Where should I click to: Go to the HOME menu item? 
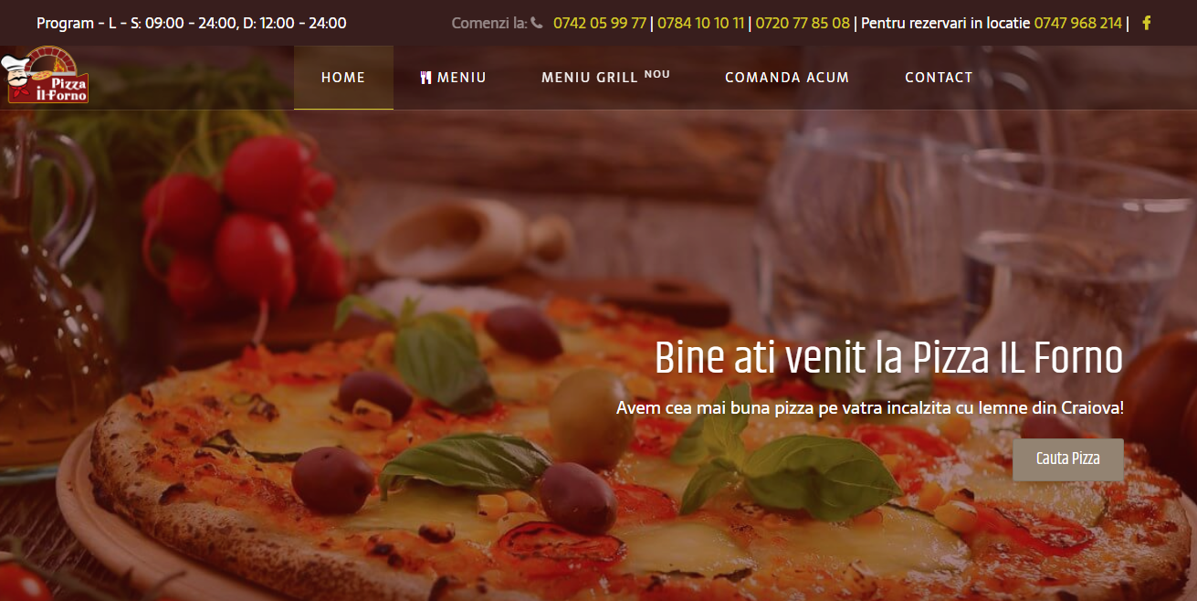(343, 78)
